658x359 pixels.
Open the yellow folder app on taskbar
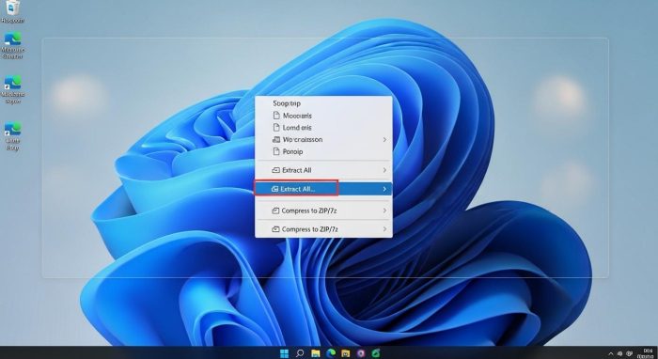coord(345,353)
